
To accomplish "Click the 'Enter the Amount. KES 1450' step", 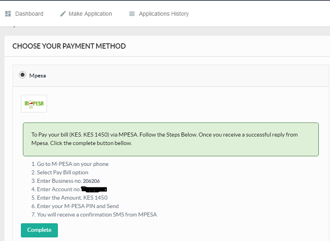I will click(x=69, y=198).
